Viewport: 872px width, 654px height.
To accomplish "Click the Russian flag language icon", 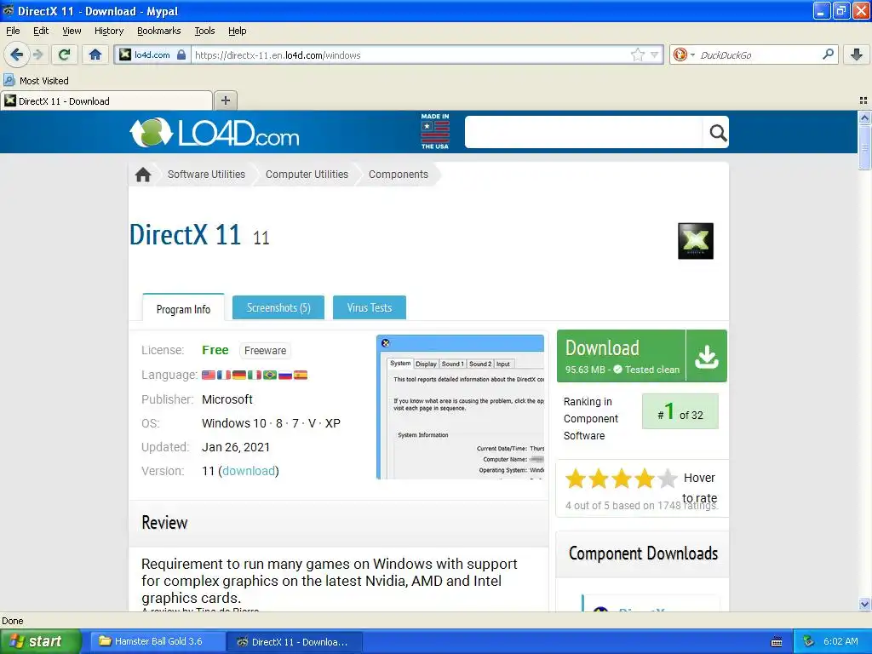I will (x=284, y=375).
